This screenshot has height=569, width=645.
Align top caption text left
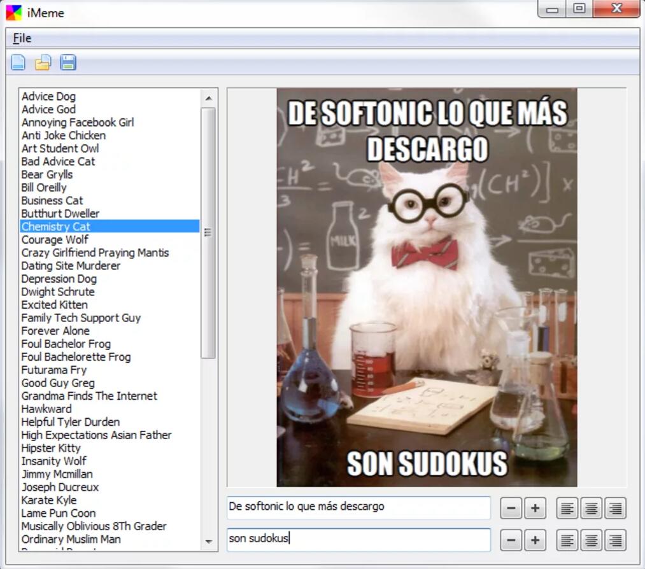tap(567, 508)
